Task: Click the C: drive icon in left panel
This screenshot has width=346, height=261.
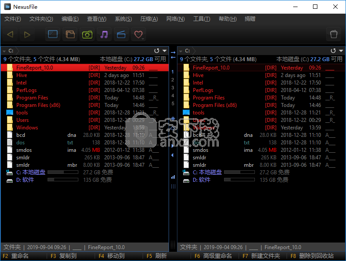Action: click(10, 172)
